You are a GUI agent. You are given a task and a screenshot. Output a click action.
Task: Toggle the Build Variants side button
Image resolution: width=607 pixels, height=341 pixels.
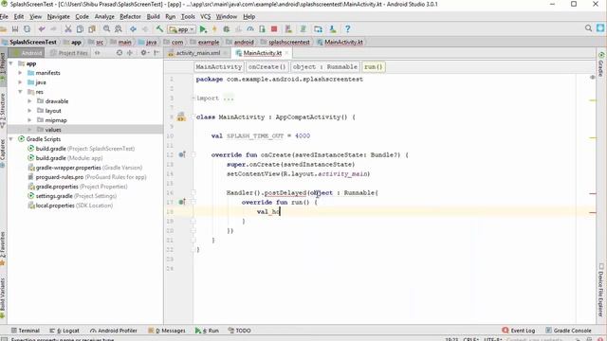click(3, 297)
